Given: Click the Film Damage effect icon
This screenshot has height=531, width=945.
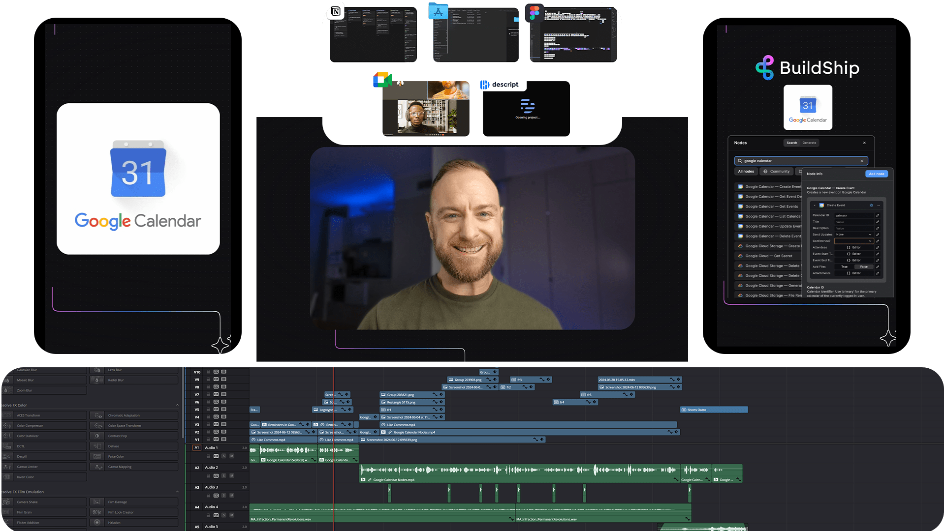Looking at the screenshot, I should tap(97, 502).
